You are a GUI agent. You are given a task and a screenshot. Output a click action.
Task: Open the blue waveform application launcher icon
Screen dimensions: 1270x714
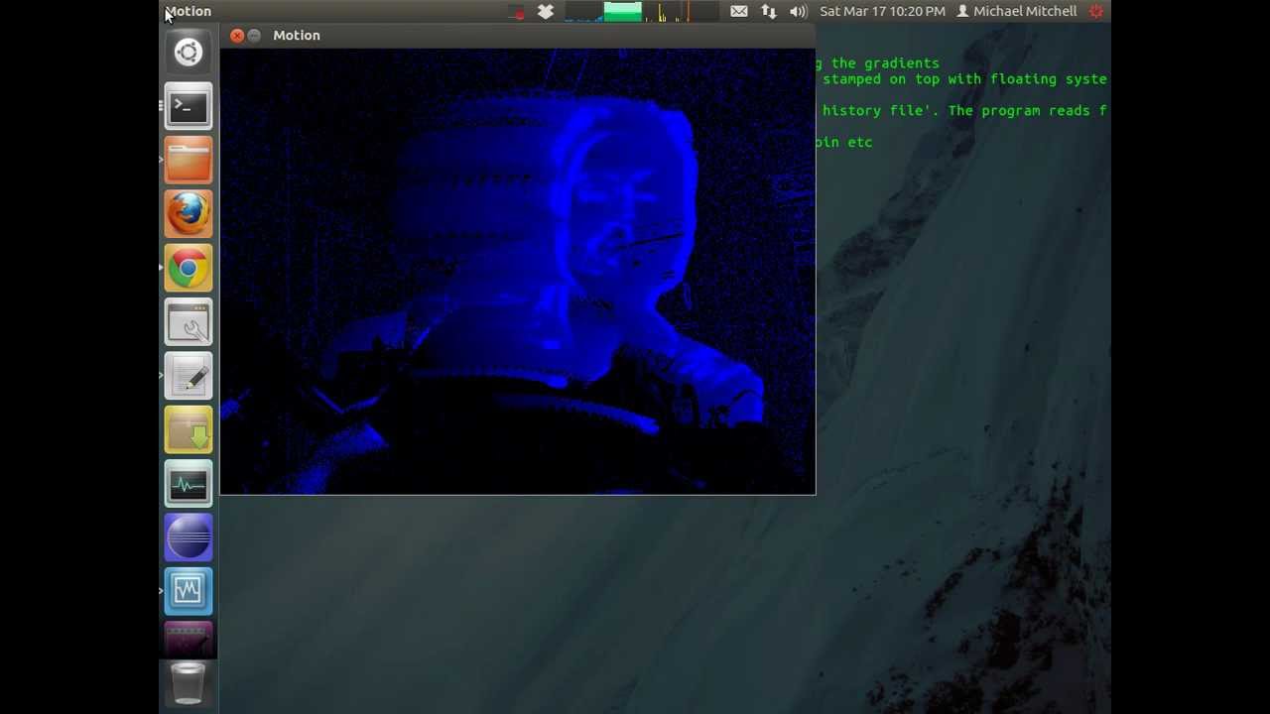point(189,592)
